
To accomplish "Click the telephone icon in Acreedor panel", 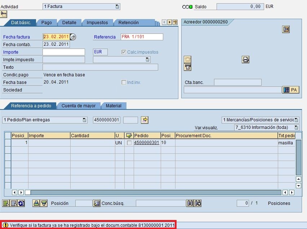I will click(188, 59).
